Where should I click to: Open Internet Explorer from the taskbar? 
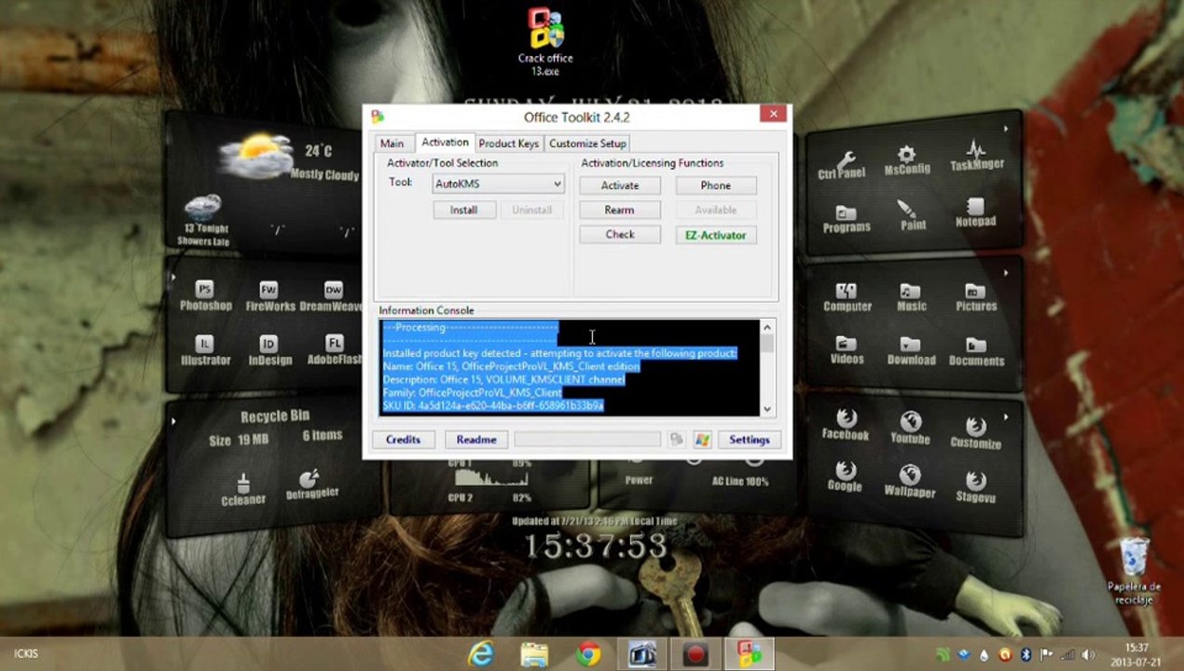(x=481, y=654)
